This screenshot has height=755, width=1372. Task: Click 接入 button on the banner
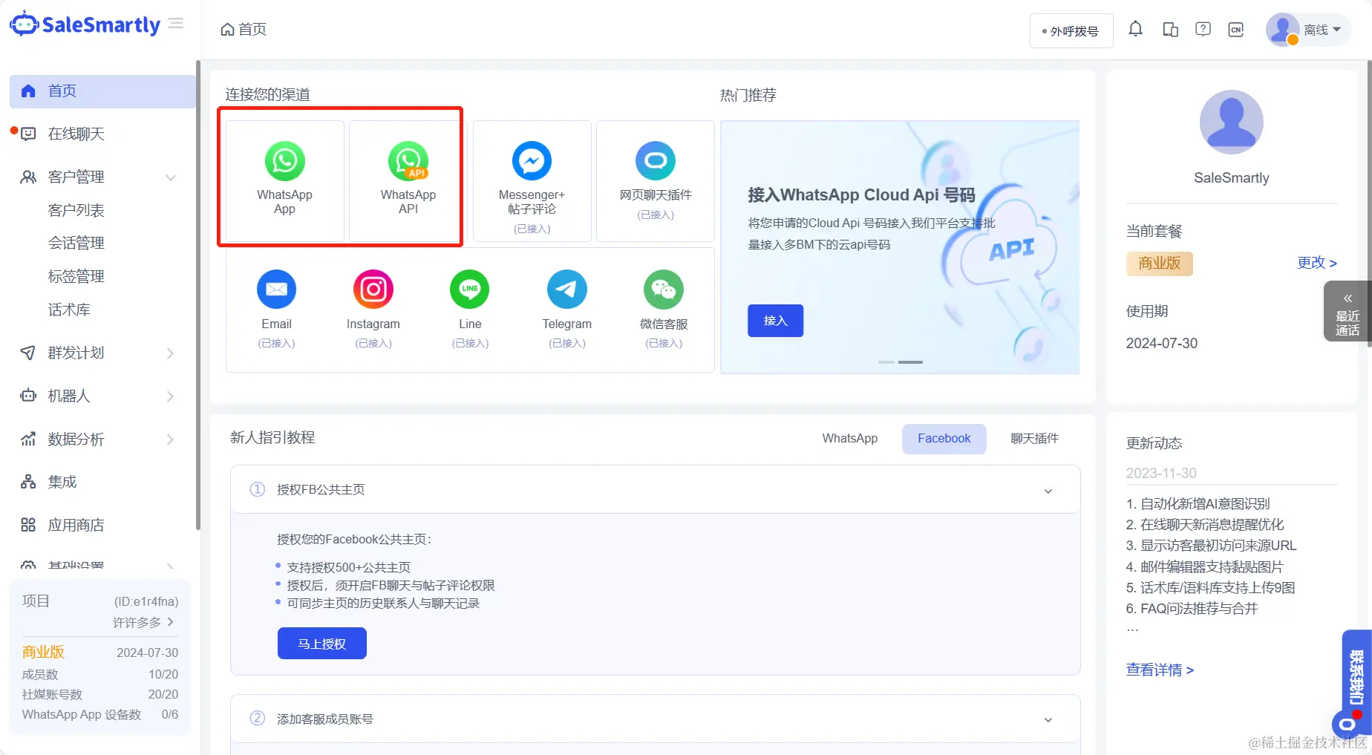(x=775, y=321)
